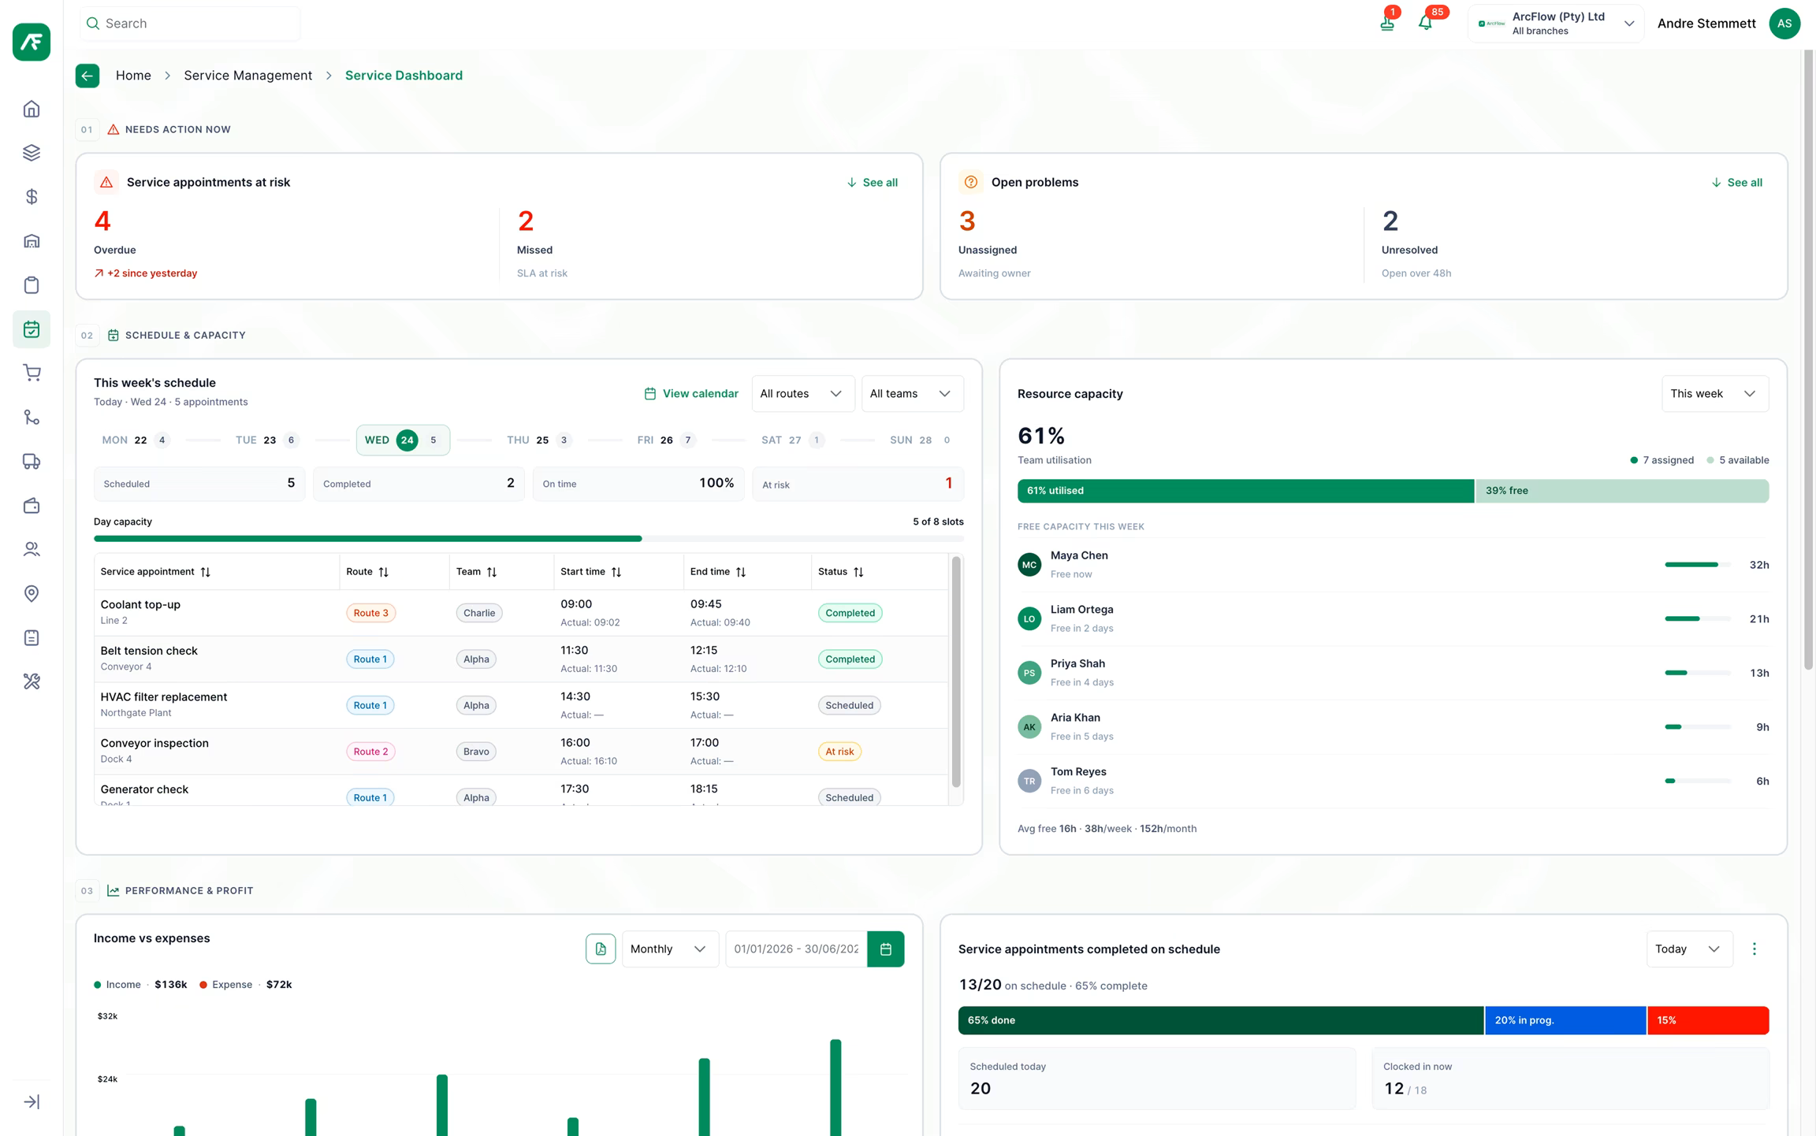Click the green back arrow button

87,76
